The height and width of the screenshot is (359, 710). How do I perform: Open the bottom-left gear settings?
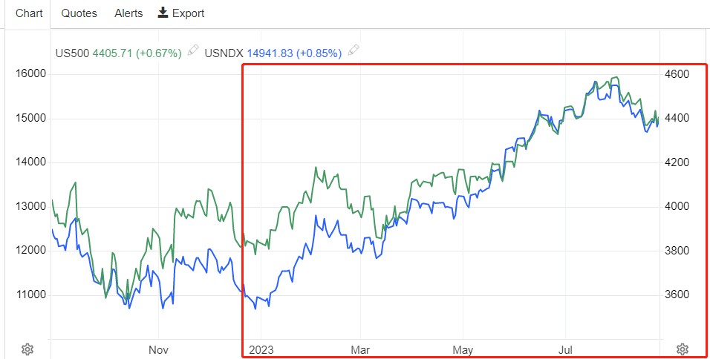[27, 349]
